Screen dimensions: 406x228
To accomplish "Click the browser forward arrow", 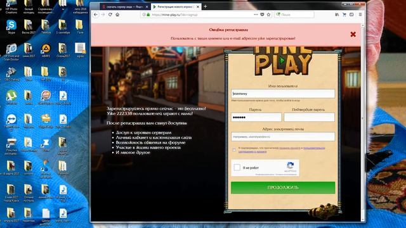I will [103, 15].
